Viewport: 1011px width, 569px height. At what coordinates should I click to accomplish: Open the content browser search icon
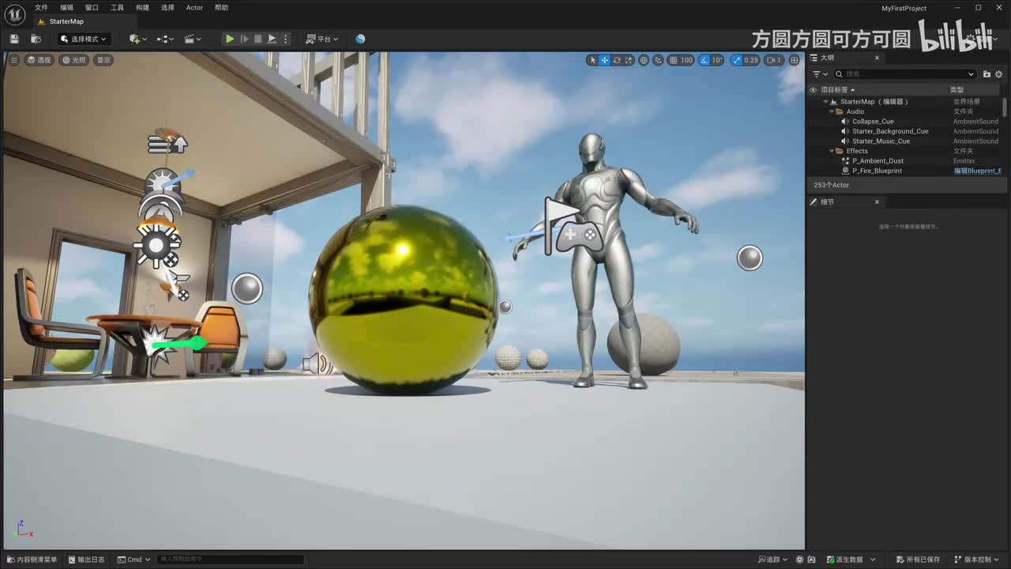[x=36, y=39]
